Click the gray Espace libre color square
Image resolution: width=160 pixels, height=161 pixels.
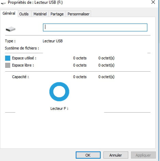coord(8,65)
